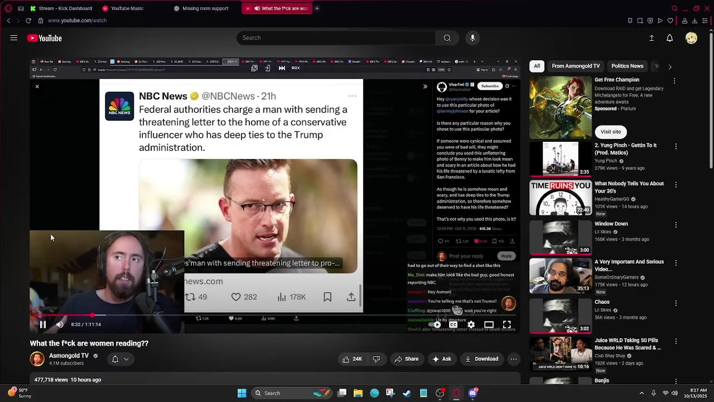The image size is (714, 402).
Task: Show more filter chips with the right arrow
Action: click(x=670, y=66)
